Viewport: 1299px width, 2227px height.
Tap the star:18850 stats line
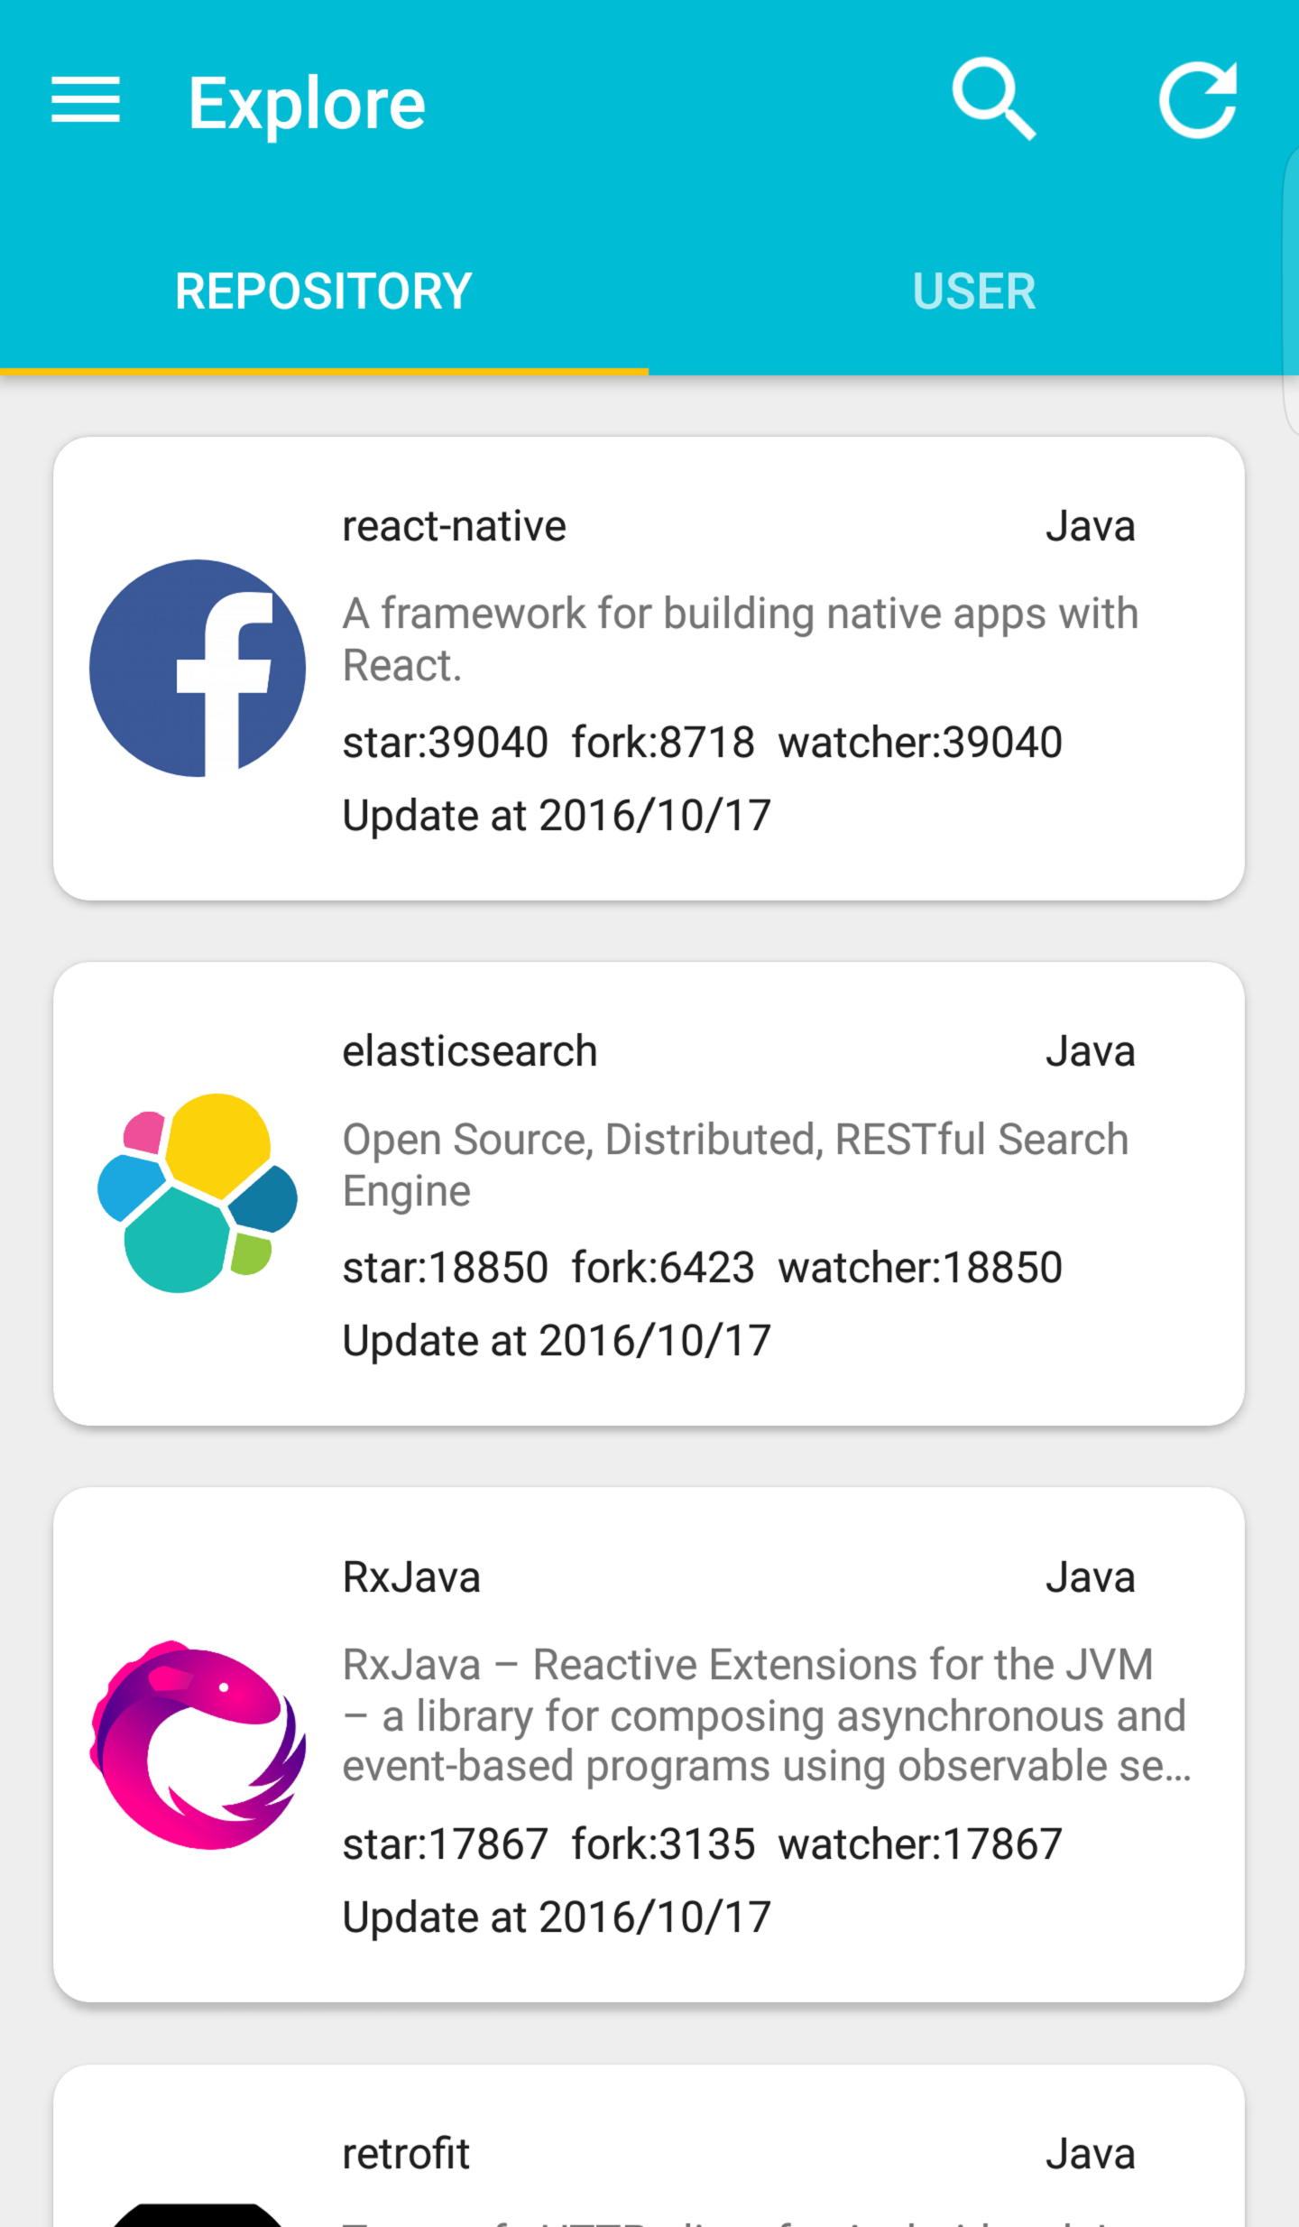tap(702, 1267)
